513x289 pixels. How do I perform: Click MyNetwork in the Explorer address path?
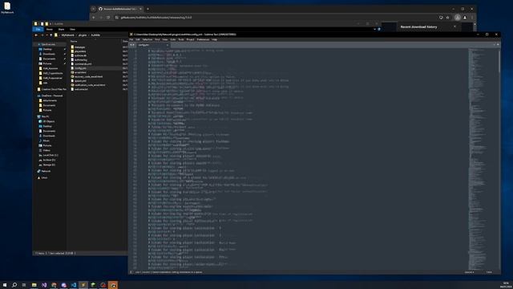coord(67,35)
